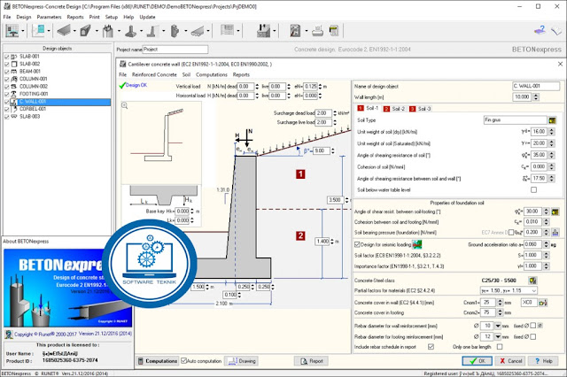
Task: Open concrete-steel class selection icon
Action: pyautogui.click(x=532, y=281)
